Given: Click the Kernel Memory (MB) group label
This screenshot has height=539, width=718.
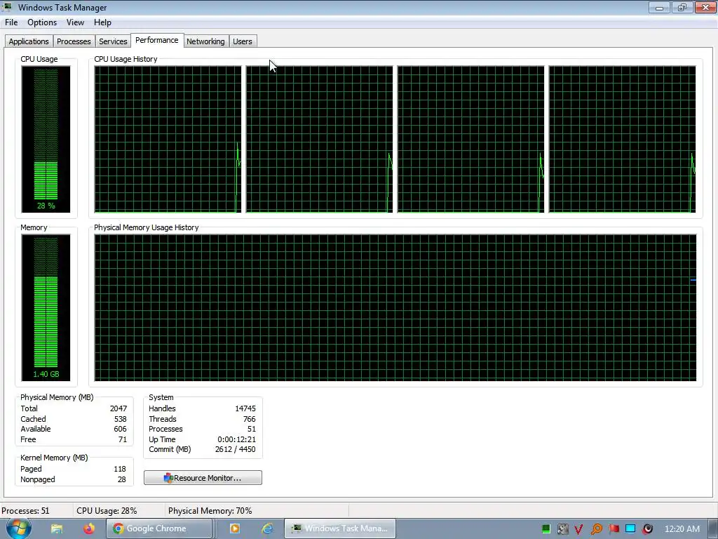Looking at the screenshot, I should pos(54,458).
